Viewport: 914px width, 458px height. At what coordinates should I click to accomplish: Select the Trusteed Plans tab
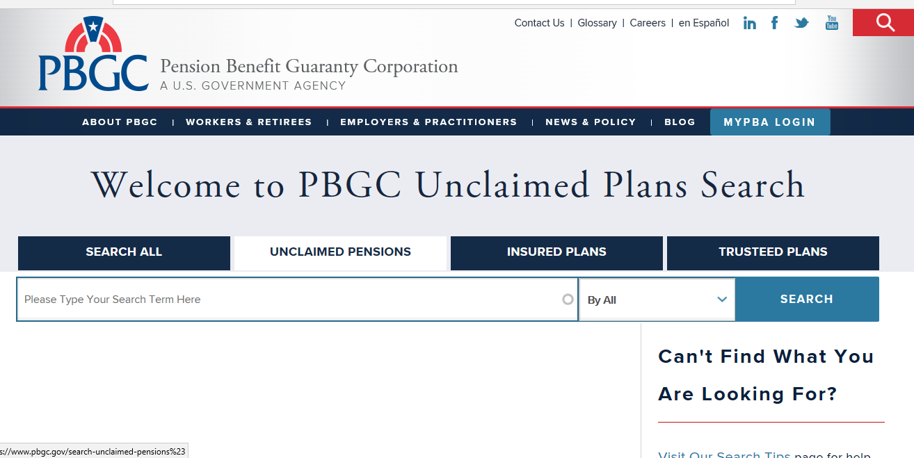(x=772, y=252)
